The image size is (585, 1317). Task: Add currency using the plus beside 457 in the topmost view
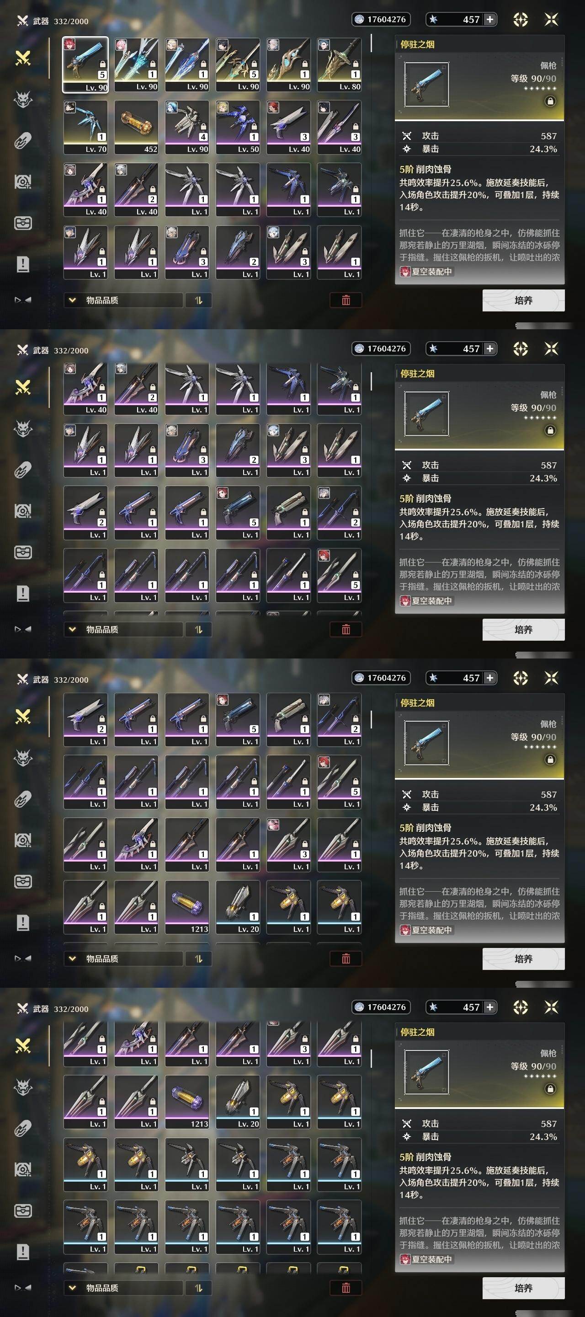click(489, 19)
